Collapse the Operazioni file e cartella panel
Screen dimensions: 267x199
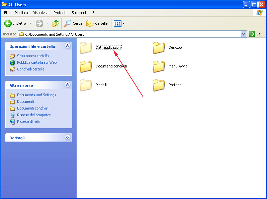coord(68,46)
